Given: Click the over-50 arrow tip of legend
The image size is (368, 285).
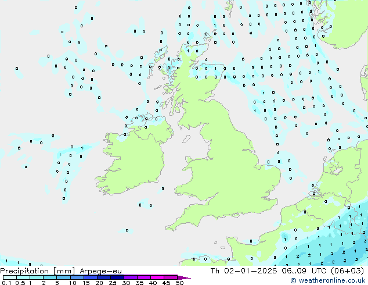Looking at the screenshot, I should [184, 277].
